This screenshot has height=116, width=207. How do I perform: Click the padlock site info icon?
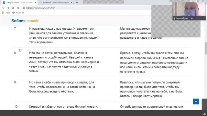[24, 8]
